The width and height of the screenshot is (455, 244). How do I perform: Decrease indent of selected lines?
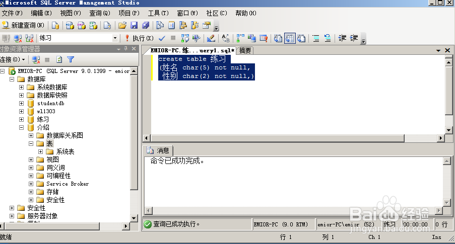[343, 38]
